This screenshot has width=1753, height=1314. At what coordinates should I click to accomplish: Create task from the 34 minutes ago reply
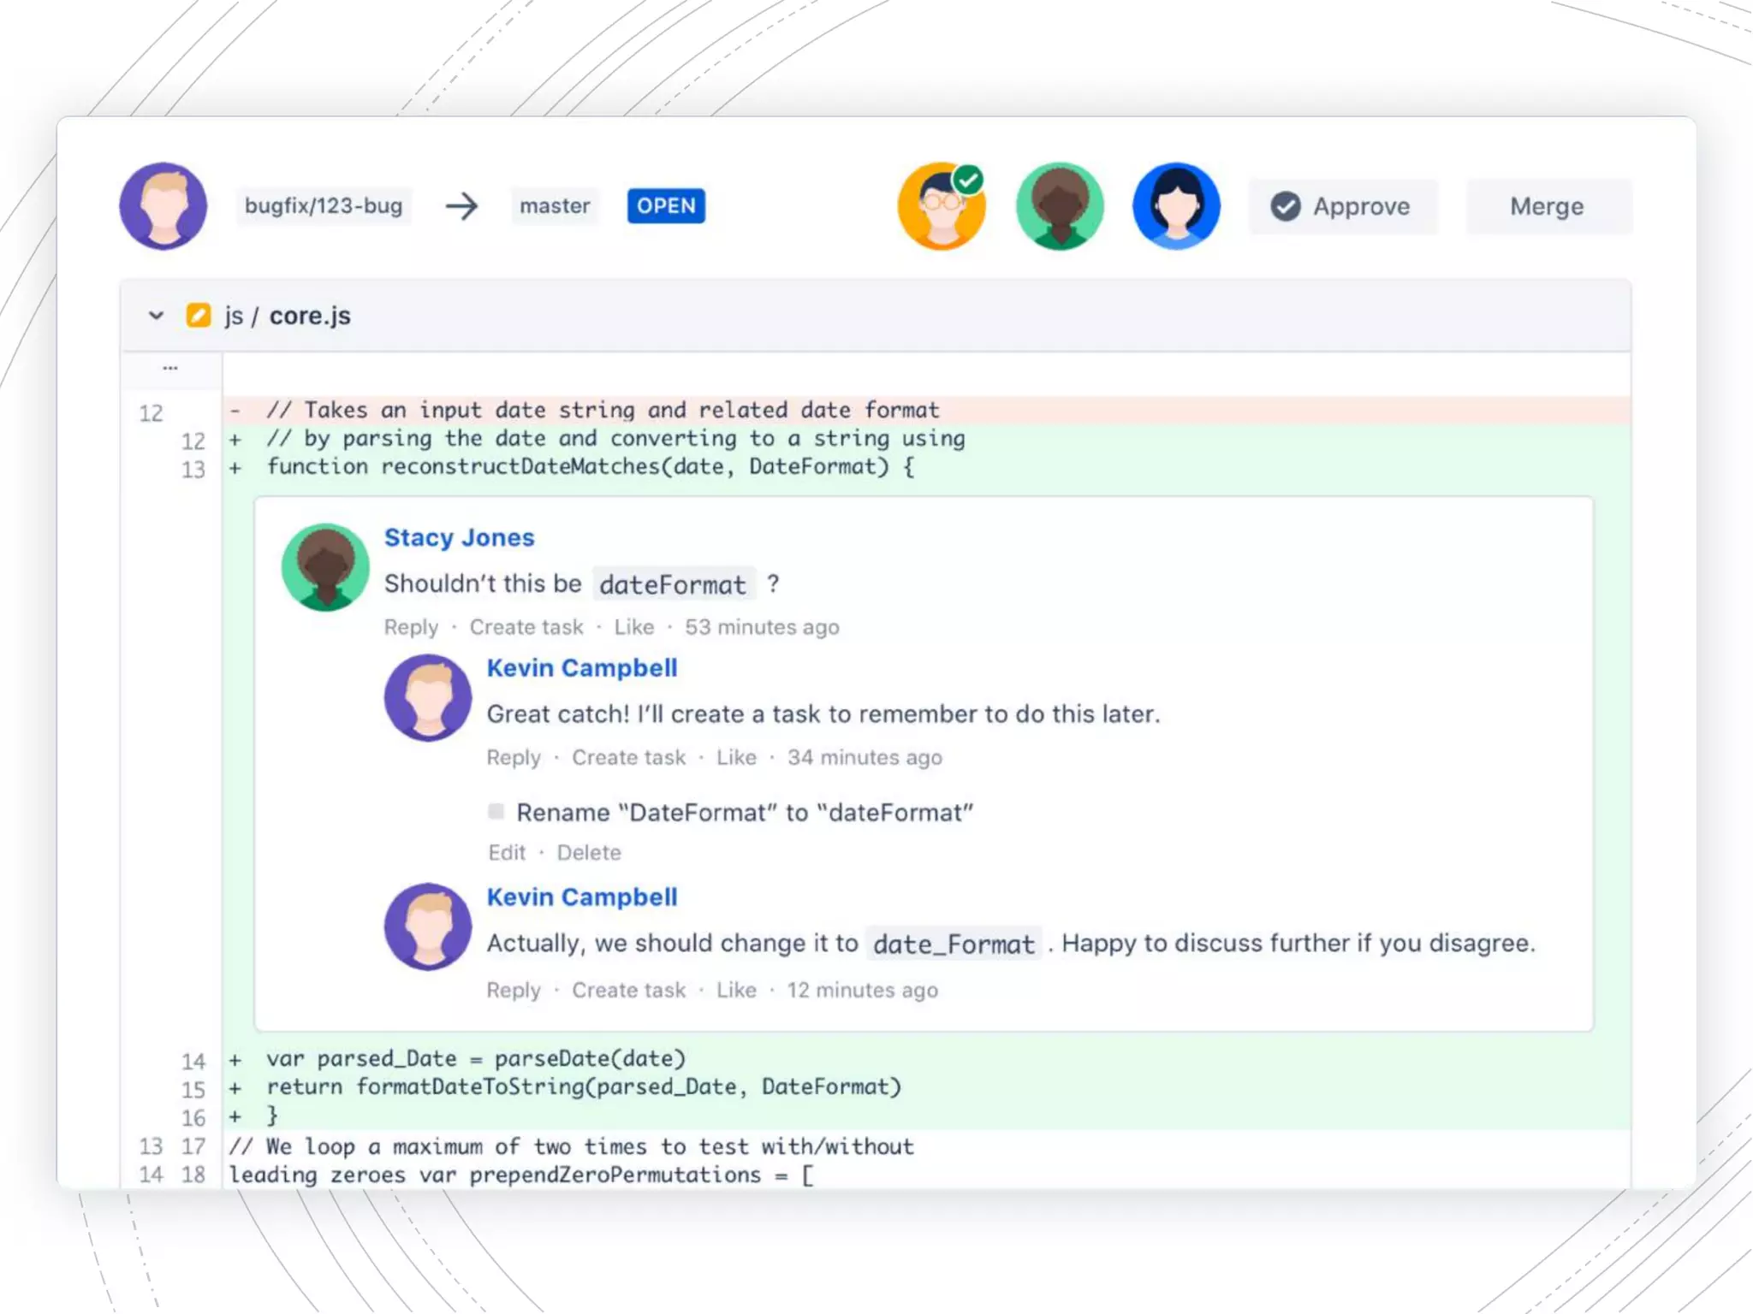pyautogui.click(x=628, y=757)
